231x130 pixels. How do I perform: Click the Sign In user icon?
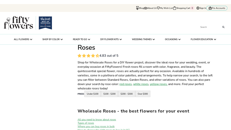(198, 8)
